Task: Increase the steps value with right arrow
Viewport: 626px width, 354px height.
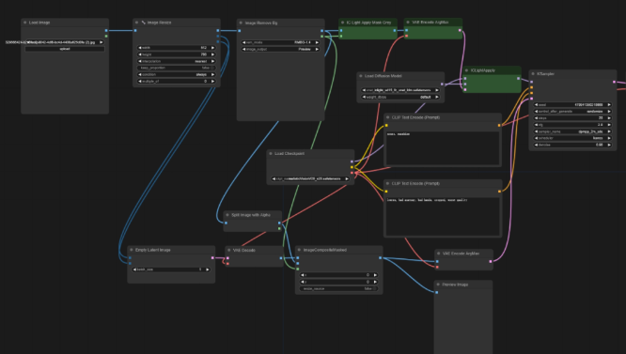Action: [x=609, y=118]
